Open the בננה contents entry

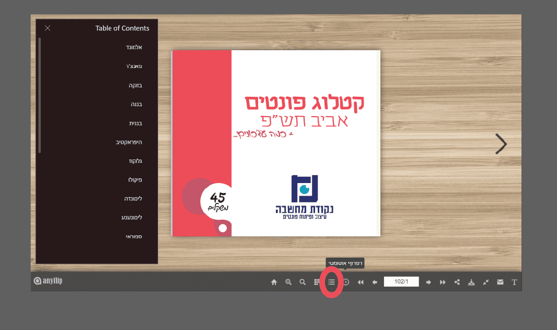click(136, 104)
